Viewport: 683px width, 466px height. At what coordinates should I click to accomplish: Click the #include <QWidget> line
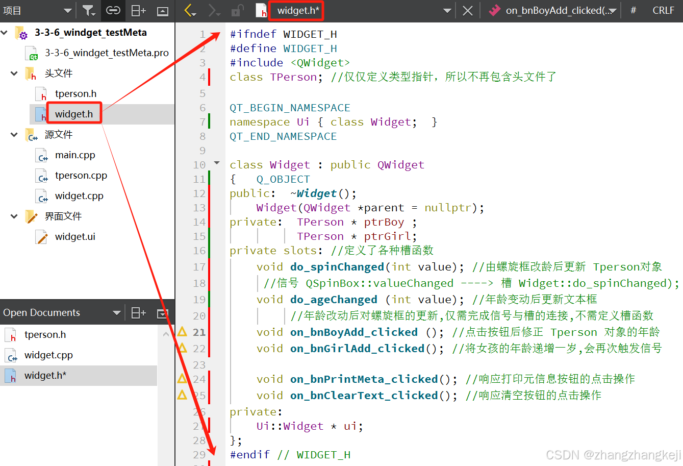coord(290,63)
